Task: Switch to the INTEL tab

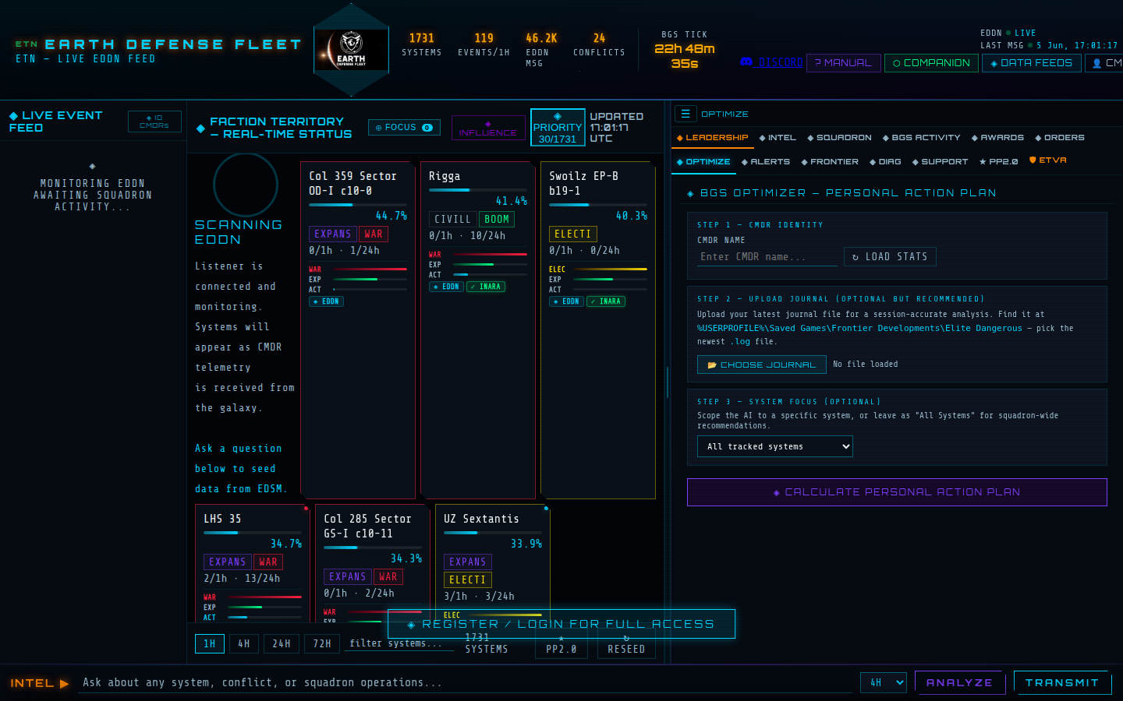Action: [x=778, y=138]
